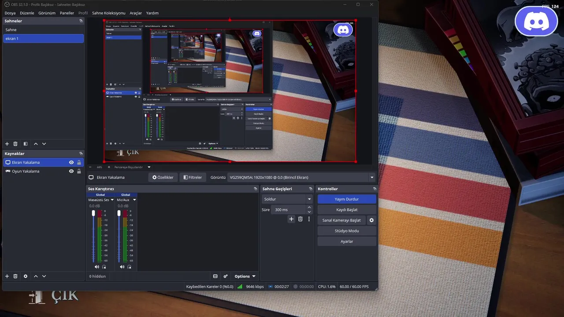Open the Görünüm menu
Image resolution: width=564 pixels, height=317 pixels.
coord(47,13)
